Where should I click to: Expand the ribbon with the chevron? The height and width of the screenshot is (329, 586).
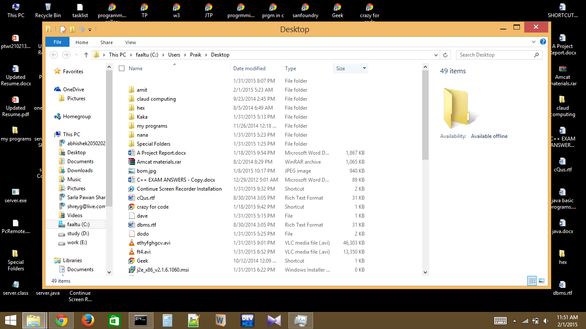tap(533, 42)
